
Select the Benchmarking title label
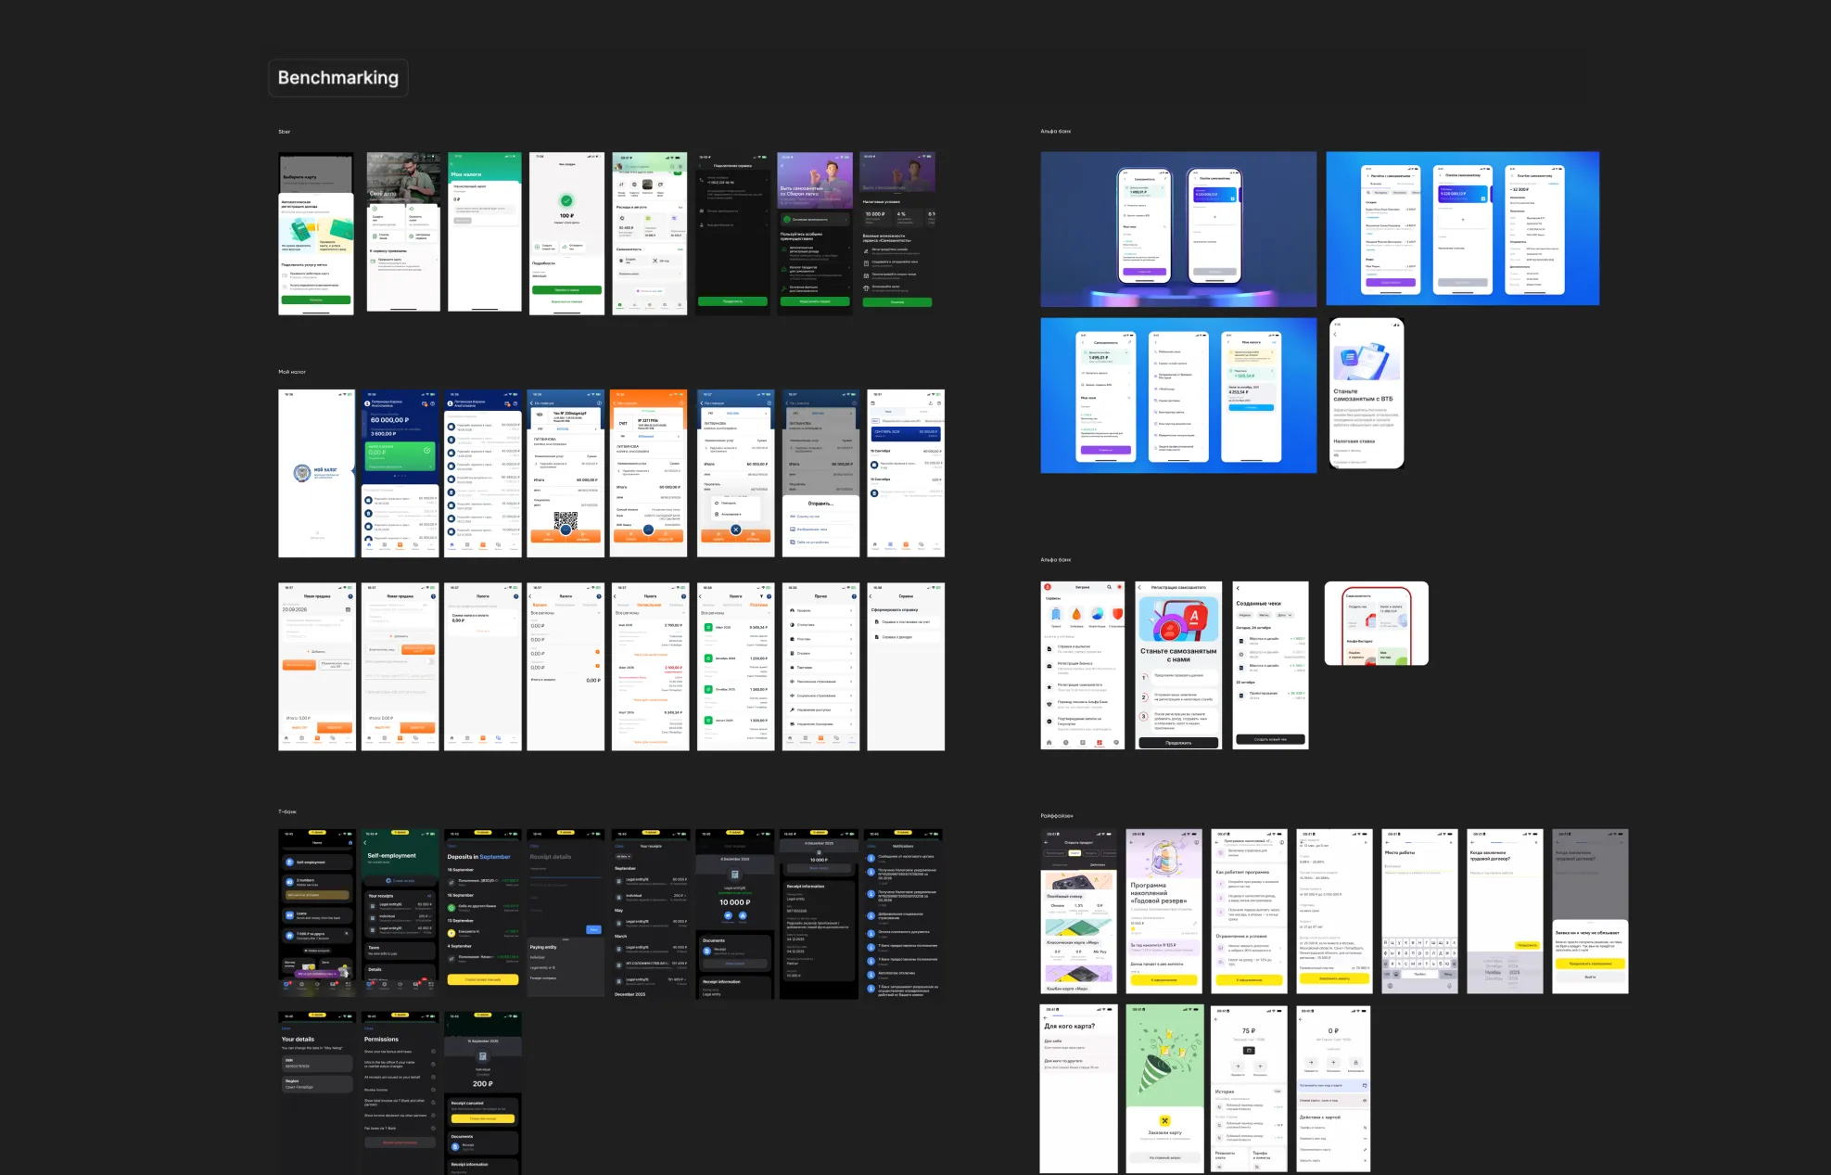pos(337,78)
